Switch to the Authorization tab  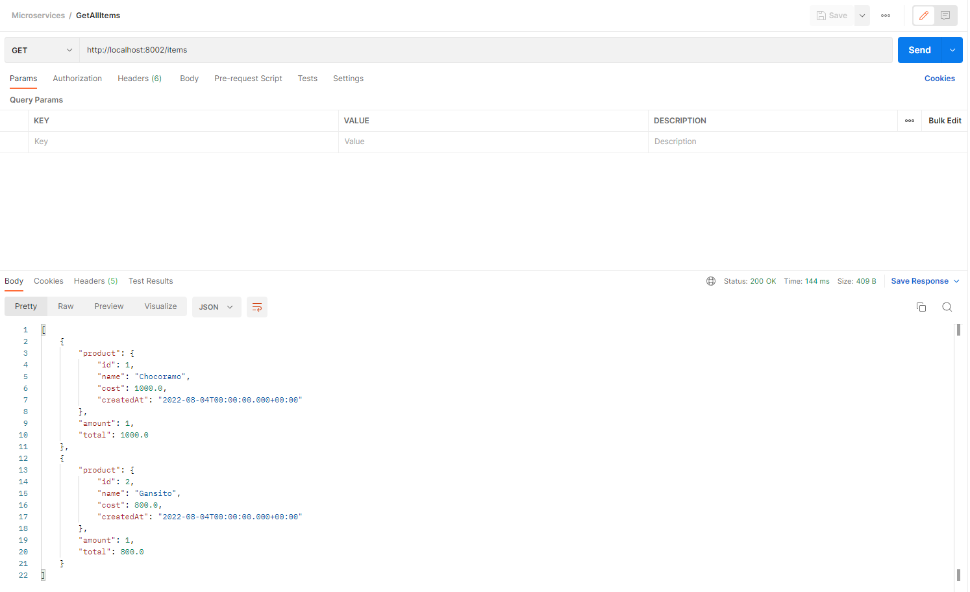pyautogui.click(x=77, y=78)
